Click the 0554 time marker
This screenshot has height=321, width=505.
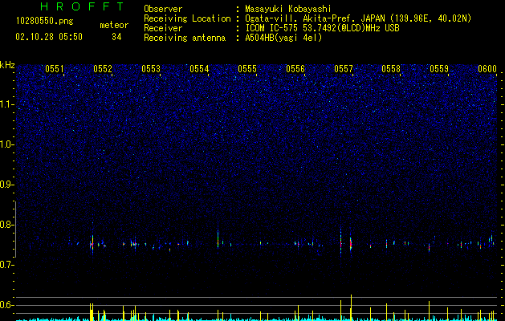tap(199, 68)
